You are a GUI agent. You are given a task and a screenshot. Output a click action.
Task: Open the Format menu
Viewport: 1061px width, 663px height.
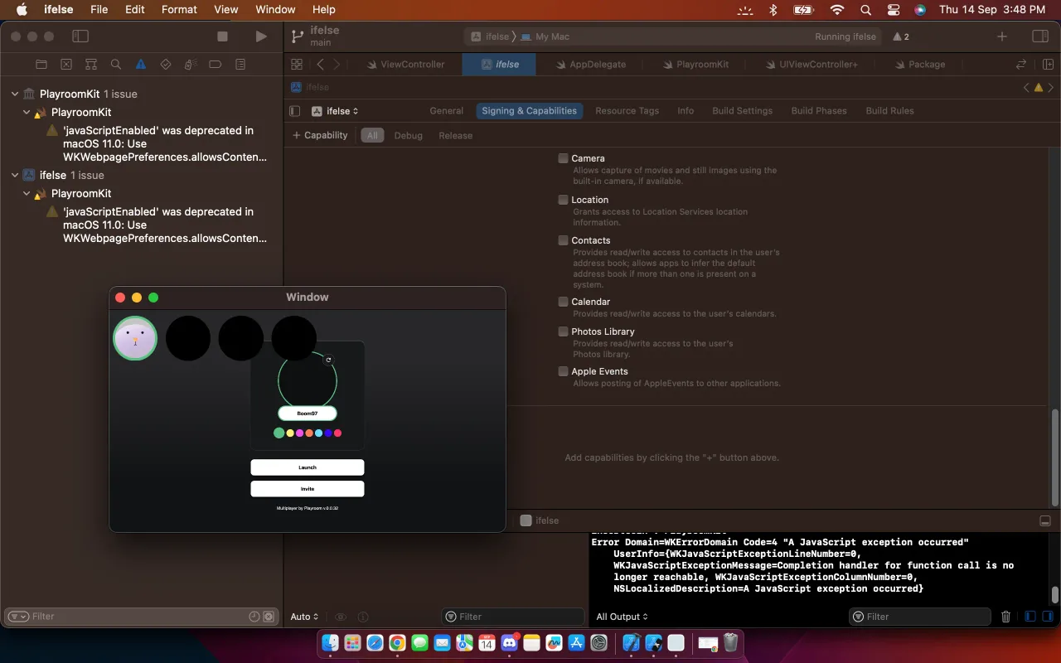179,10
